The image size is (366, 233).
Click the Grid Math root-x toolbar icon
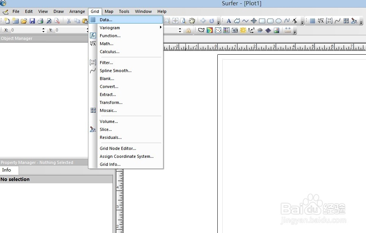(321, 21)
